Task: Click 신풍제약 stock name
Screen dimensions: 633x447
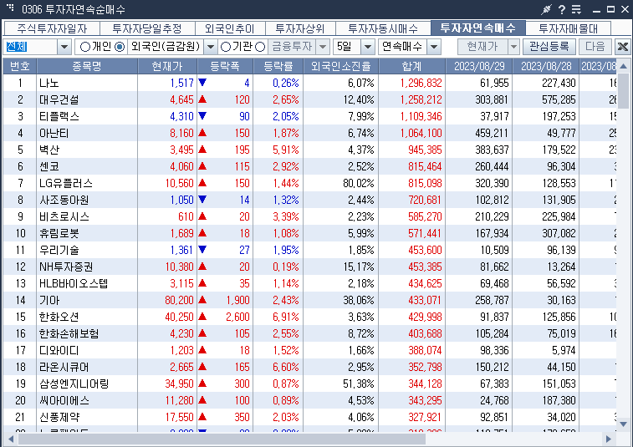Action: coord(59,417)
